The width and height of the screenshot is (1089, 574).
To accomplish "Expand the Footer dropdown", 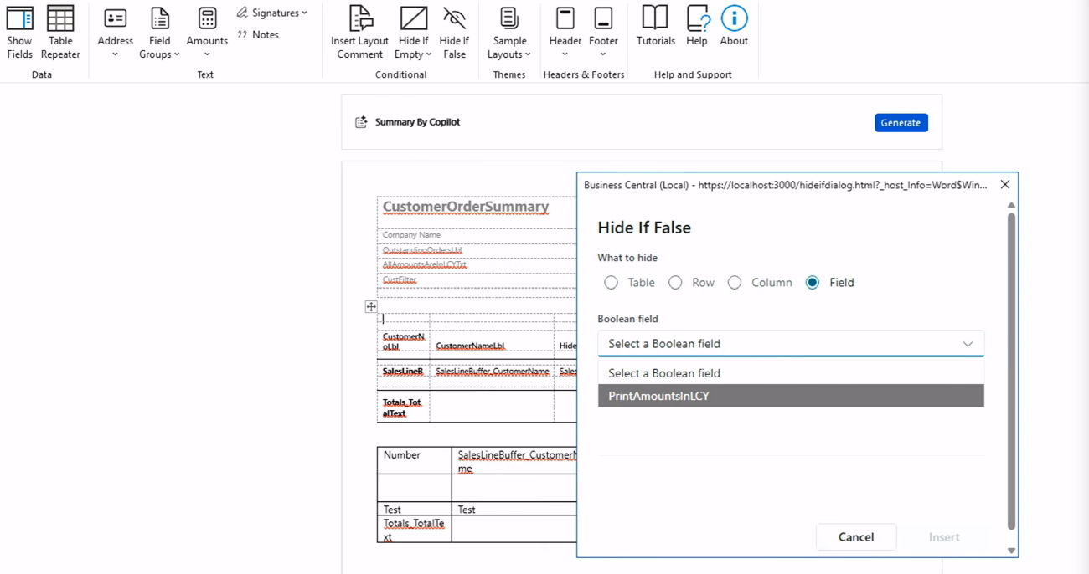I will pos(603,33).
